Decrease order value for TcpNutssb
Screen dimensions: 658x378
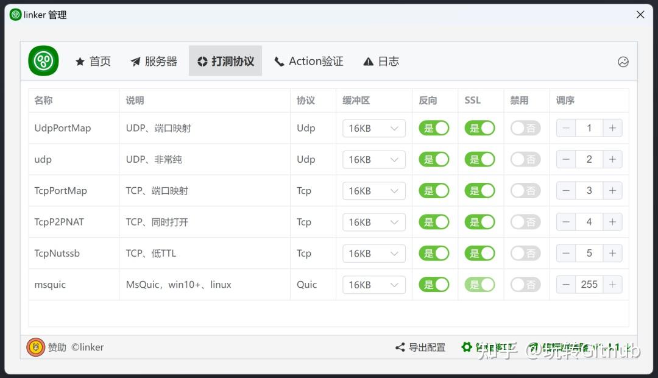pyautogui.click(x=566, y=253)
